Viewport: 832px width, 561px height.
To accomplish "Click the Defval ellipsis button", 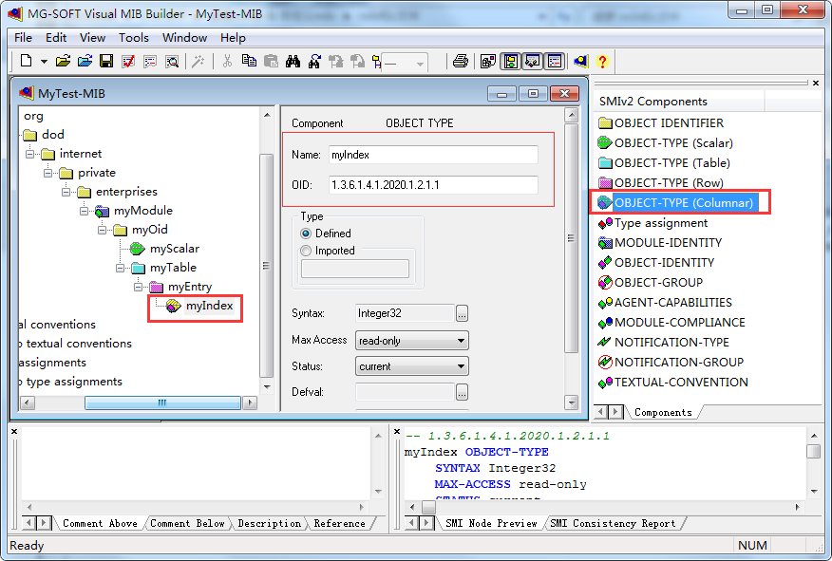I will point(462,392).
